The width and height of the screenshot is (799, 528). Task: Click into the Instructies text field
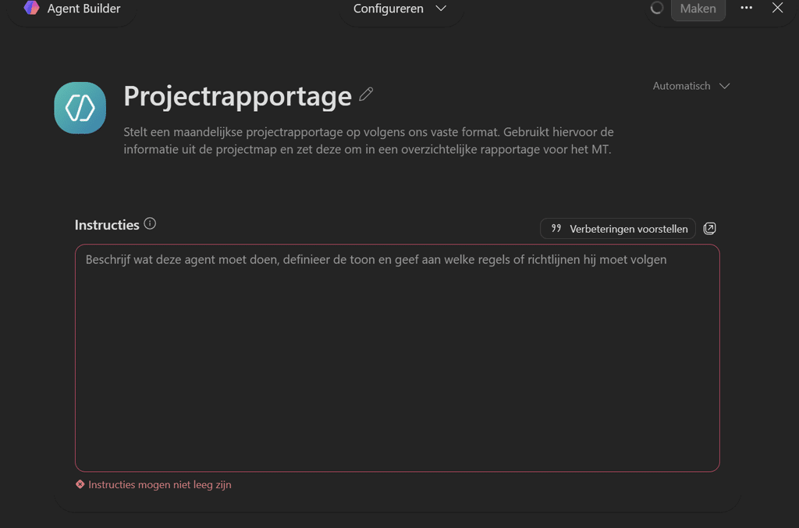pos(397,358)
